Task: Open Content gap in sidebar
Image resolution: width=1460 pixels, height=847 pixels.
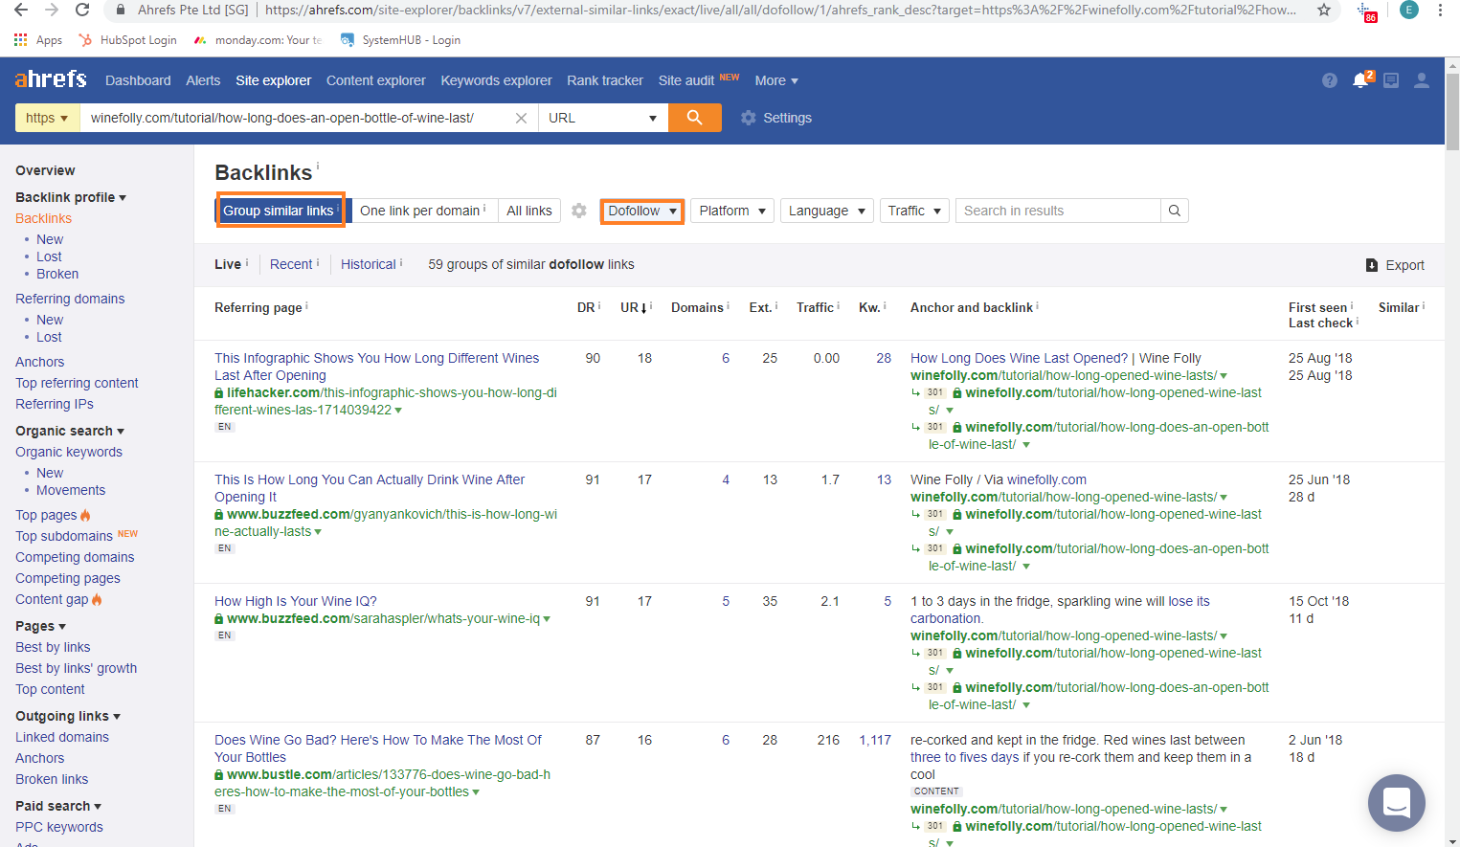Action: (x=52, y=599)
